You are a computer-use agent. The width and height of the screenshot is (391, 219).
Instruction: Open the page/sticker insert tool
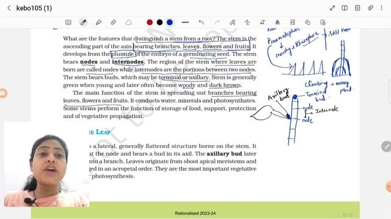tap(323, 23)
